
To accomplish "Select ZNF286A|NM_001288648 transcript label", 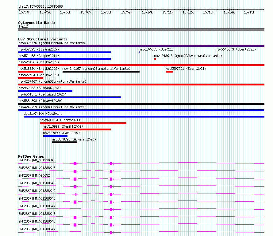I will pyautogui.click(x=37, y=198).
